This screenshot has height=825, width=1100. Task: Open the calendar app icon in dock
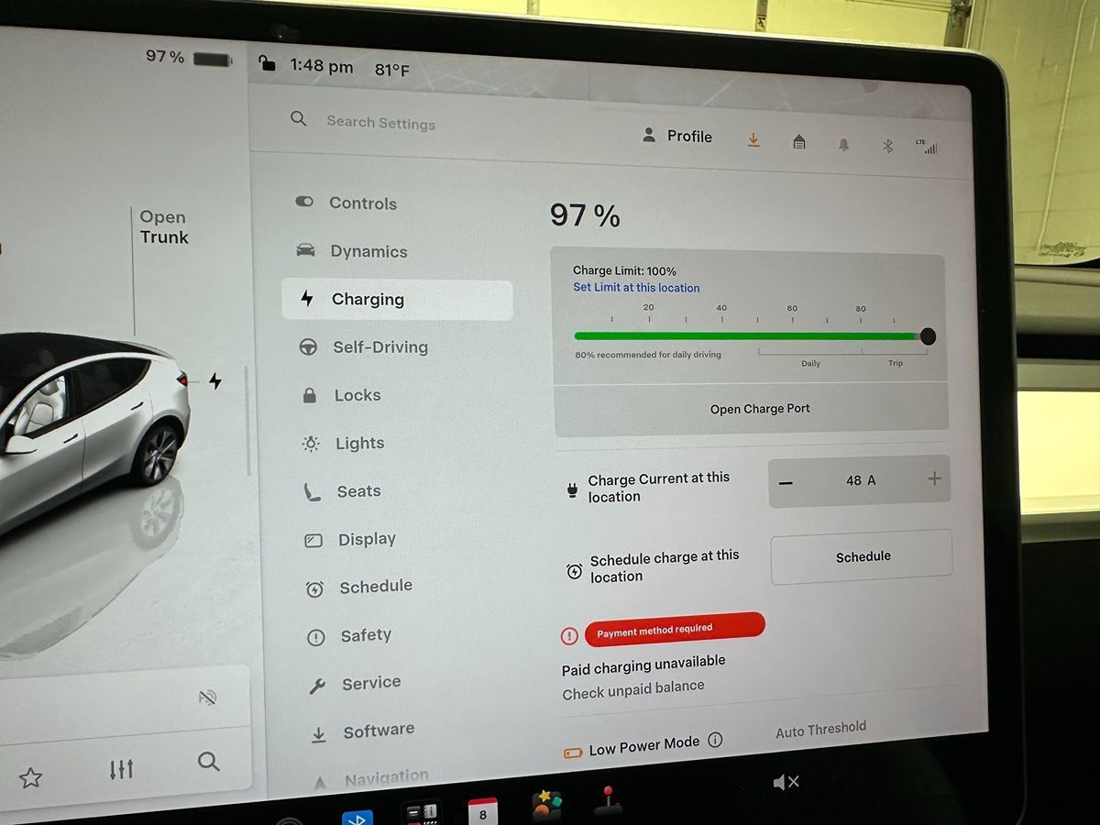483,812
